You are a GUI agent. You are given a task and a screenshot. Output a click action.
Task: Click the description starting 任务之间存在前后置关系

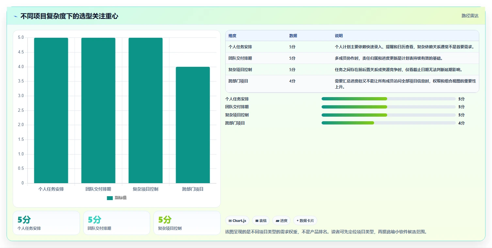tap(399, 70)
